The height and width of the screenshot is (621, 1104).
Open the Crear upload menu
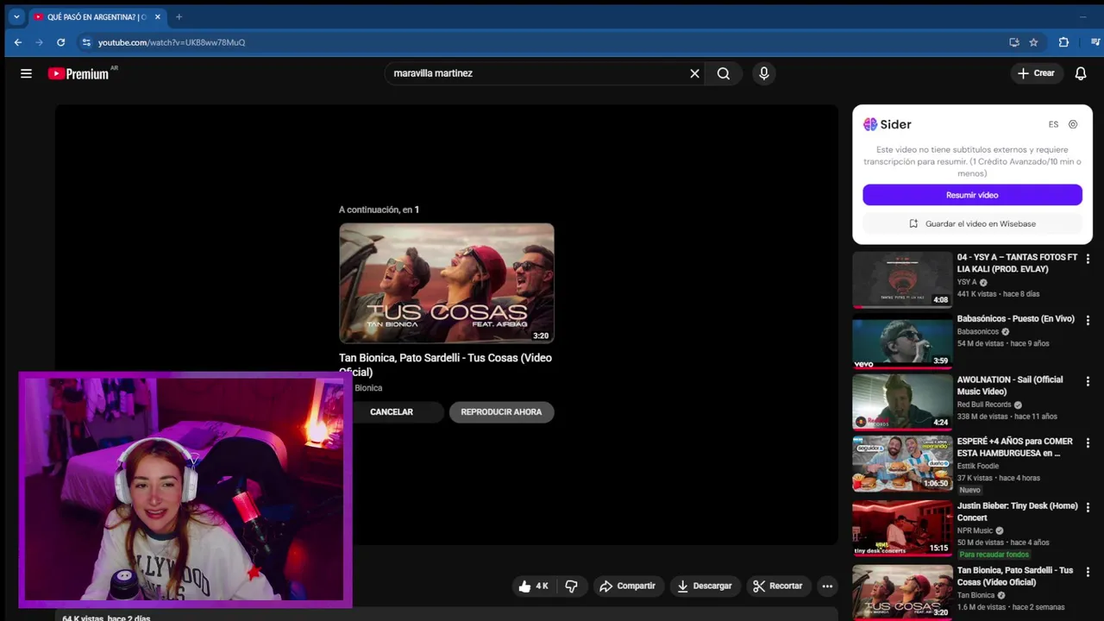click(x=1036, y=73)
